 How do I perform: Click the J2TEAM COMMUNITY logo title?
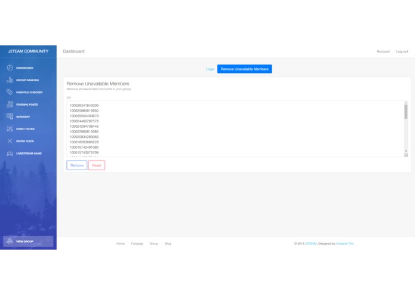(28, 51)
